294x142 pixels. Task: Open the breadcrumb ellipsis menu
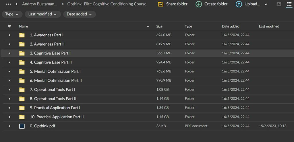(x=9, y=4)
